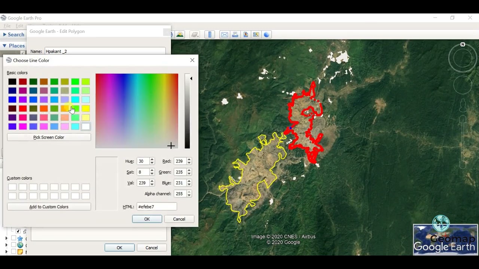Toggle sunlight across the landscape icon
Viewport: 479px width, 269px height.
coord(180,34)
